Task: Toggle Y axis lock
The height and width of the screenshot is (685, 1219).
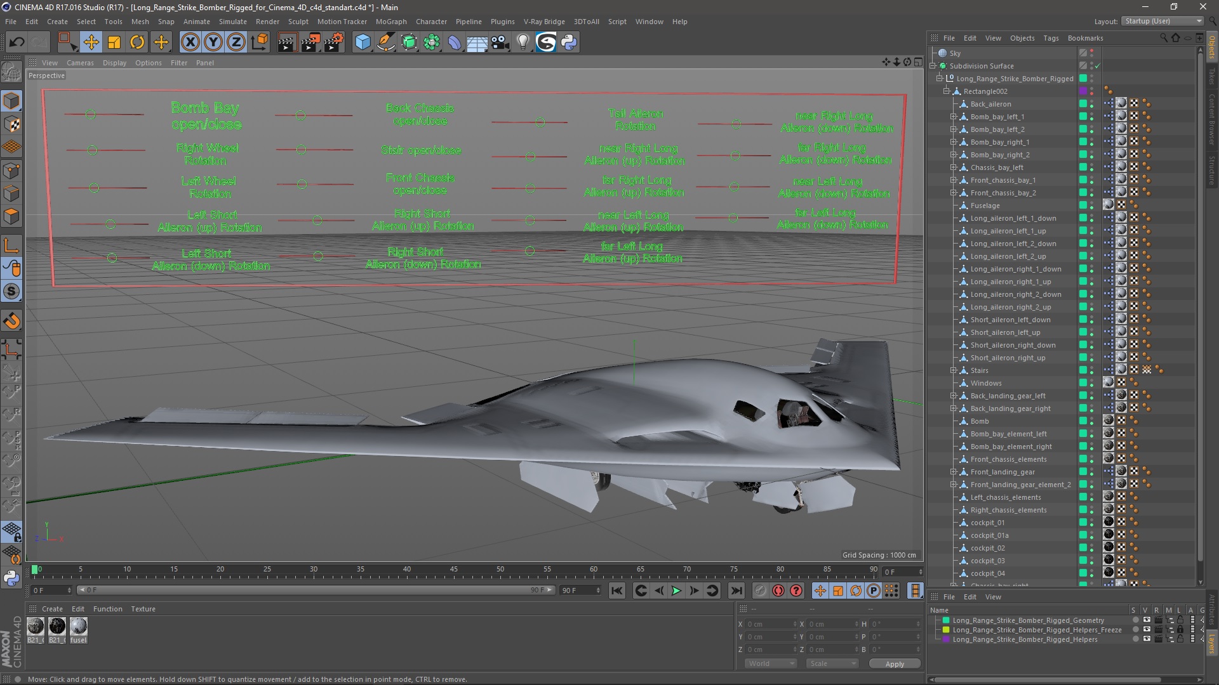Action: tap(213, 42)
